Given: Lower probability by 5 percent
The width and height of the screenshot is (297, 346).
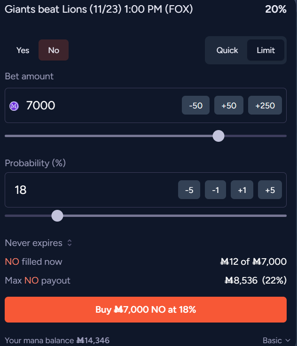Looking at the screenshot, I should coord(189,190).
